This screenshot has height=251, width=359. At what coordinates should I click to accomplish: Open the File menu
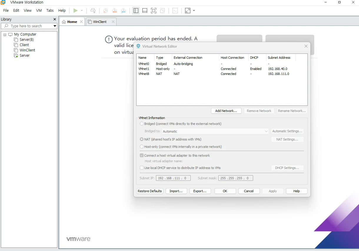click(x=6, y=11)
